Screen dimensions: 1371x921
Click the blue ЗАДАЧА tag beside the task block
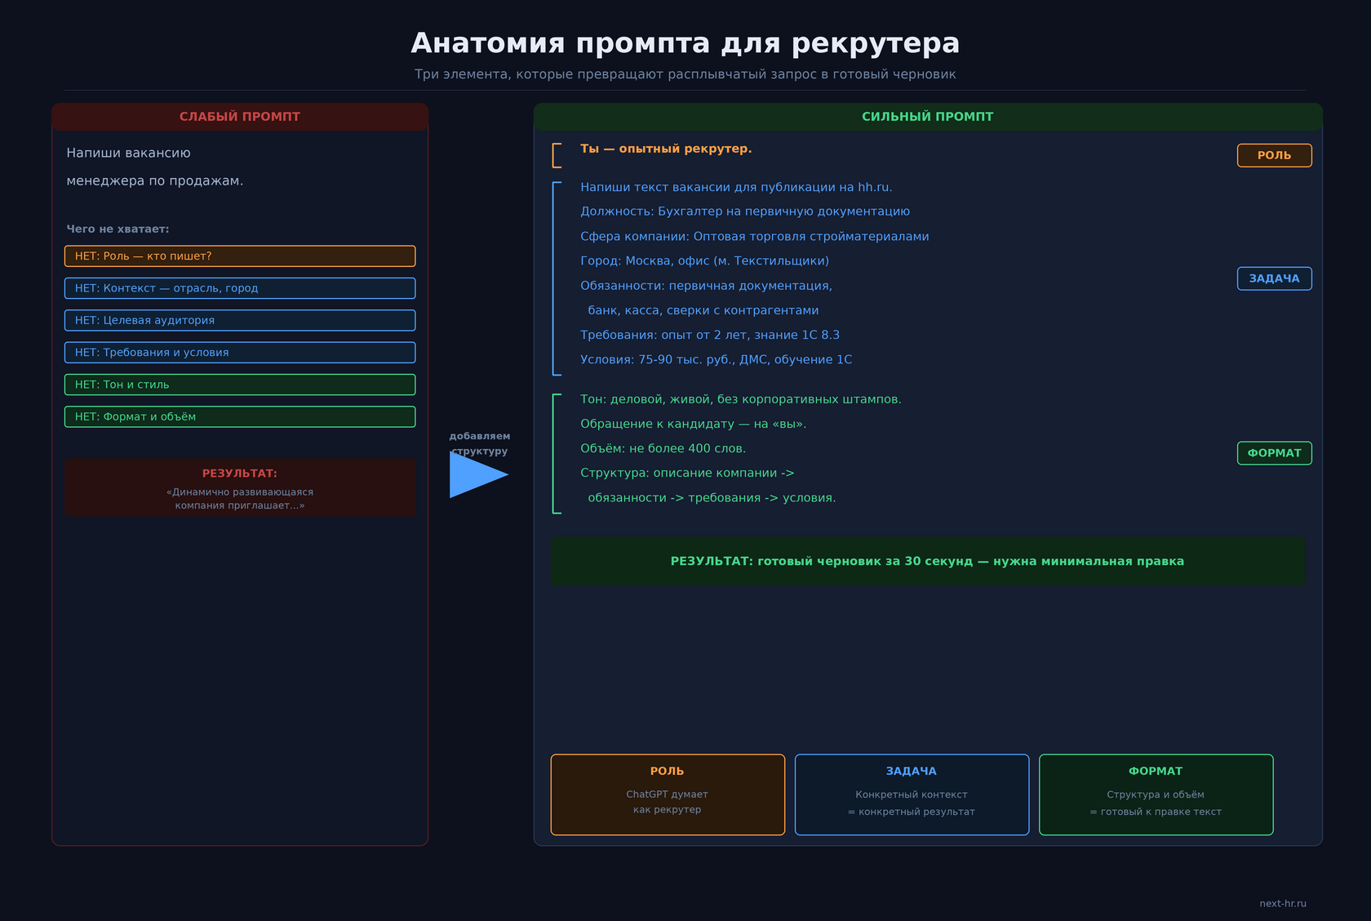pos(1274,278)
